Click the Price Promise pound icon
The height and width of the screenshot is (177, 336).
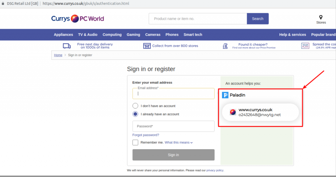click(x=225, y=46)
